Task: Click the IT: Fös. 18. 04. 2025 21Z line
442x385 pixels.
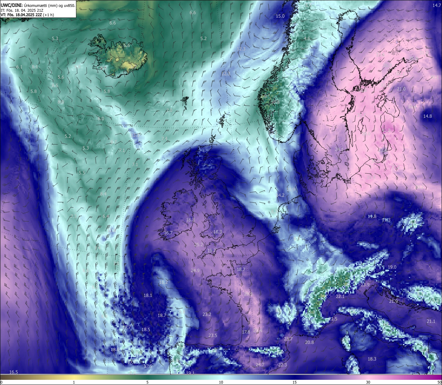Action: pyautogui.click(x=22, y=10)
